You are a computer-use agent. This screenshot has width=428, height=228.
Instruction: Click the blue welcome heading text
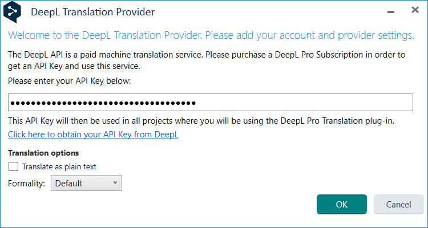(x=211, y=35)
